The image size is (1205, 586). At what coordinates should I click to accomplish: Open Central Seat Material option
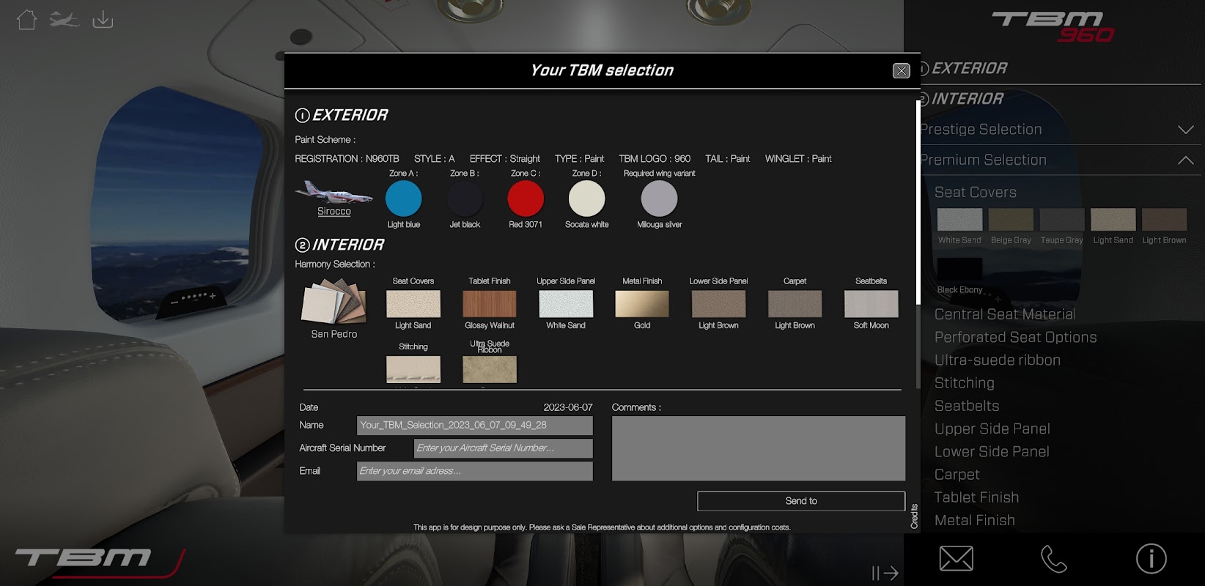[1005, 314]
